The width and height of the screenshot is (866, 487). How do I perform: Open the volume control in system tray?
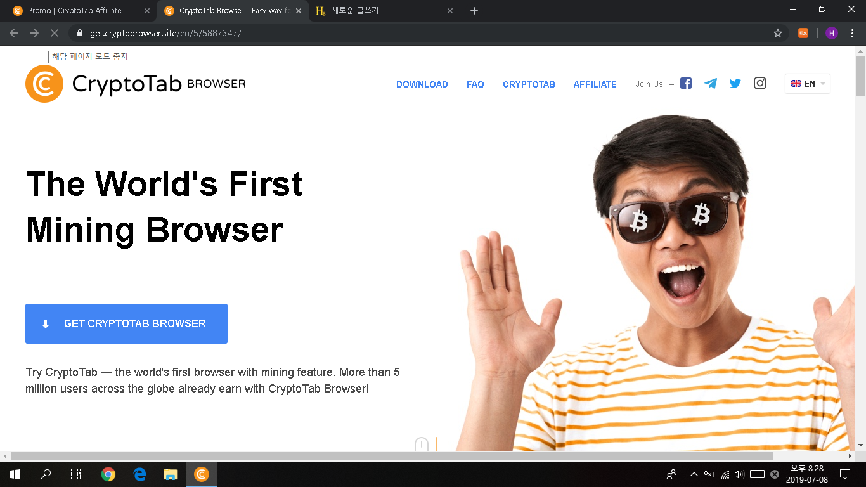(x=739, y=474)
